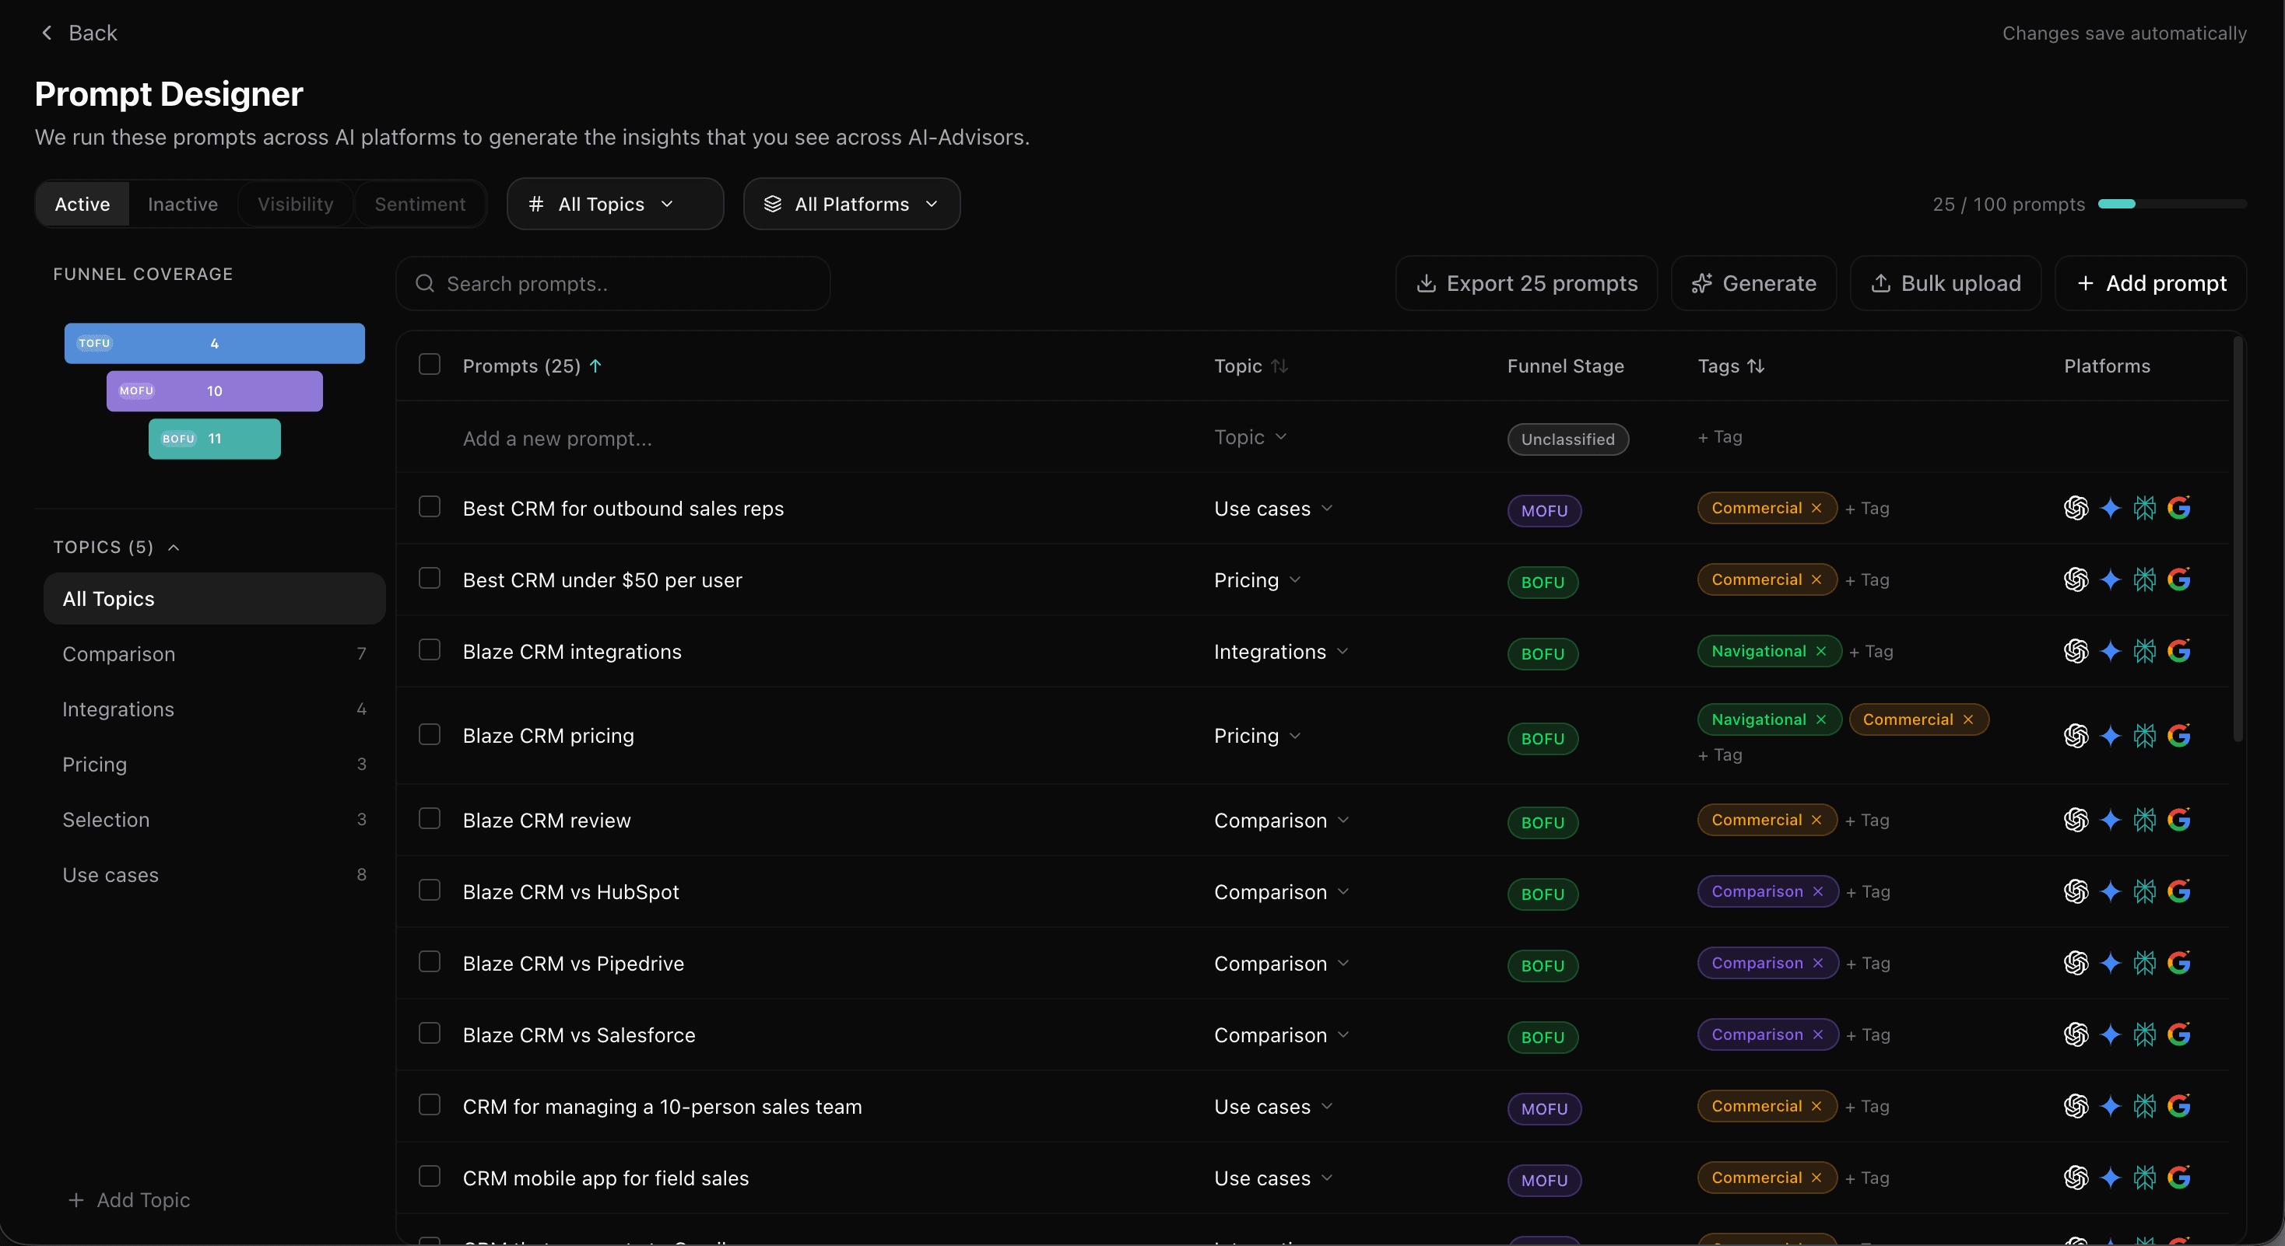Click the Add a new prompt field
Image resolution: width=2285 pixels, height=1246 pixels.
[558, 439]
